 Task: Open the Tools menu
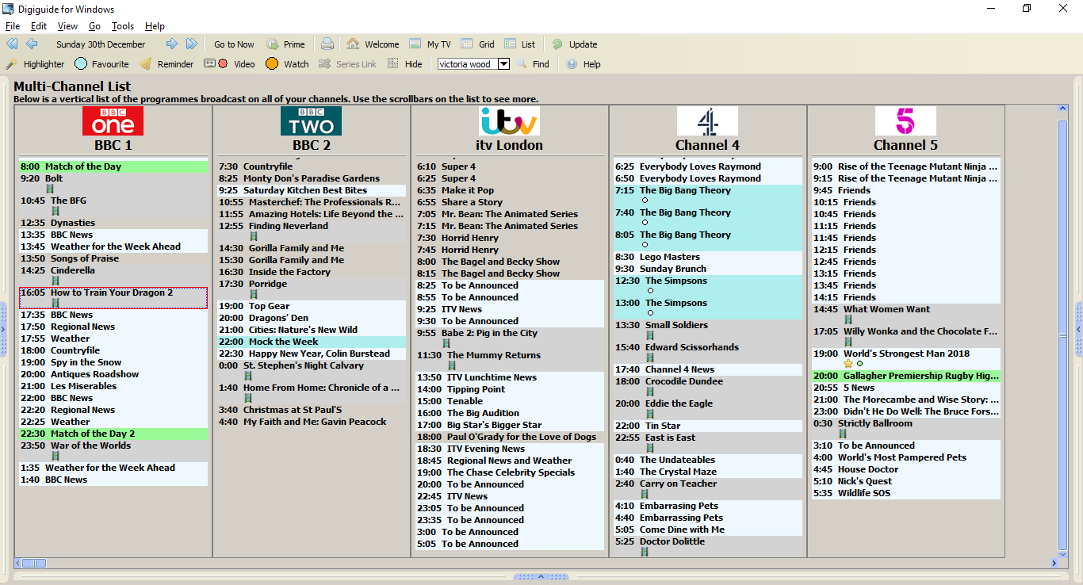pyautogui.click(x=123, y=26)
